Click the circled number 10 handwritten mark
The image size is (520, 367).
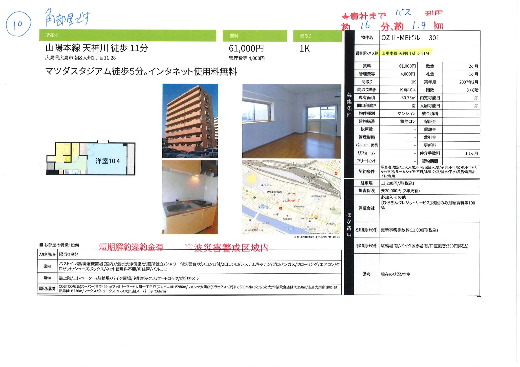click(18, 24)
